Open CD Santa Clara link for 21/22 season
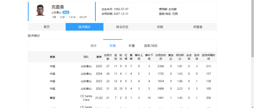This screenshot has width=254, height=108. point(86,98)
